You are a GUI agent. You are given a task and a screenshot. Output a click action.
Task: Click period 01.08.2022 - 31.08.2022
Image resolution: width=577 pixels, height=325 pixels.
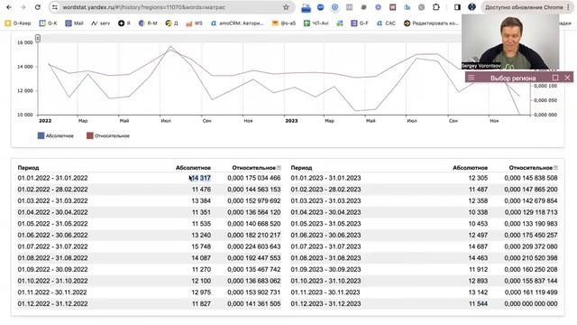[52, 258]
